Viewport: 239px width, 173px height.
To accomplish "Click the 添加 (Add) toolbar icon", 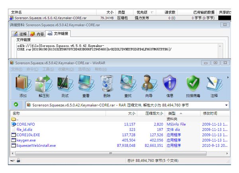I will click(23, 84).
